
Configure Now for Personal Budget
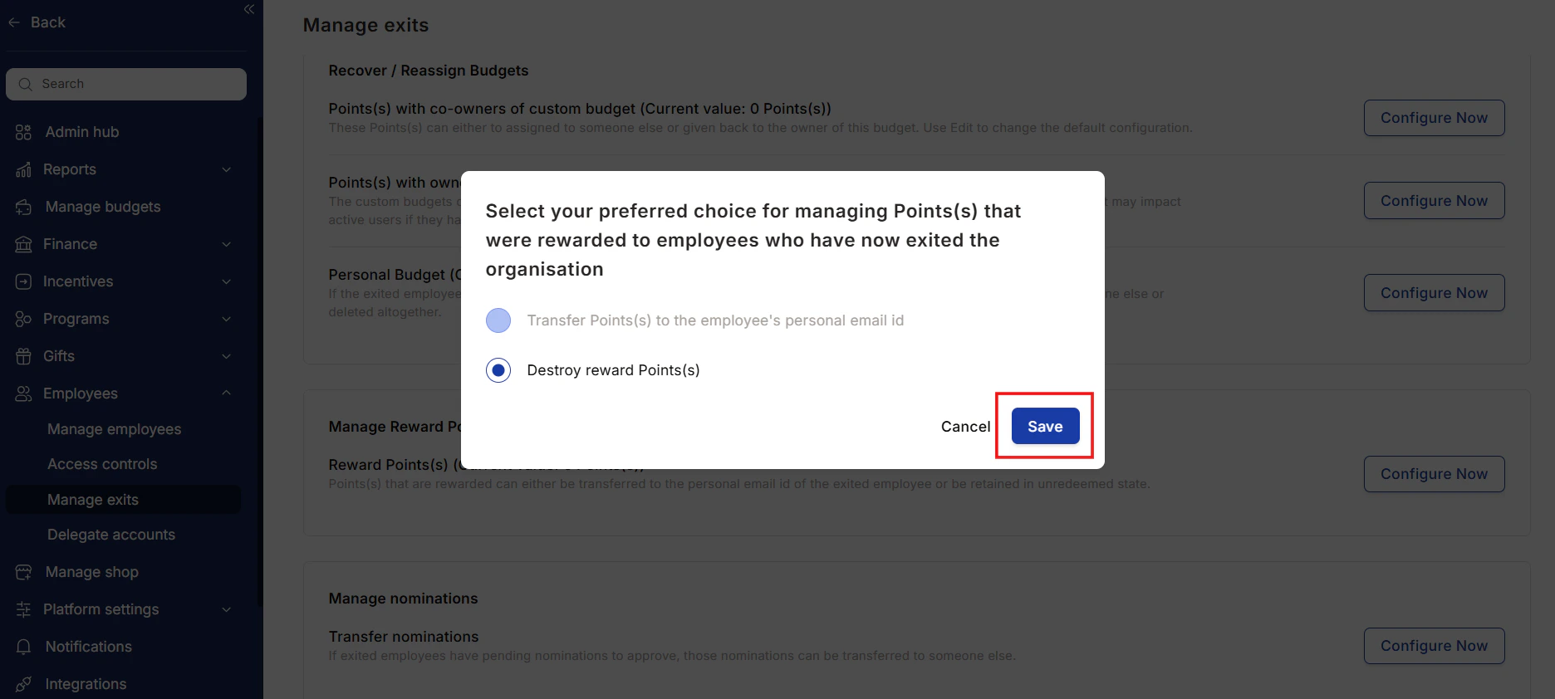1434,293
